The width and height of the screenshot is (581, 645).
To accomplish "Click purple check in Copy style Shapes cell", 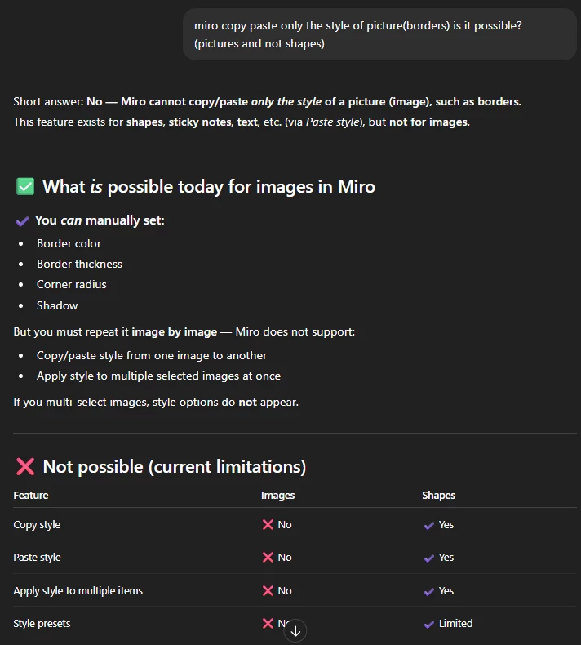I will pyautogui.click(x=429, y=525).
